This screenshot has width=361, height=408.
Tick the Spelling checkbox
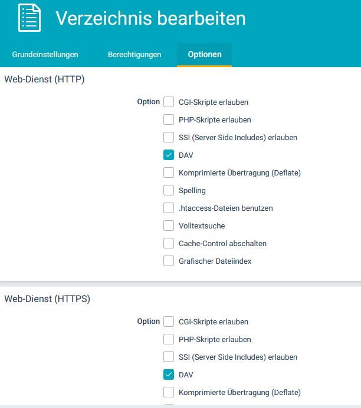169,190
